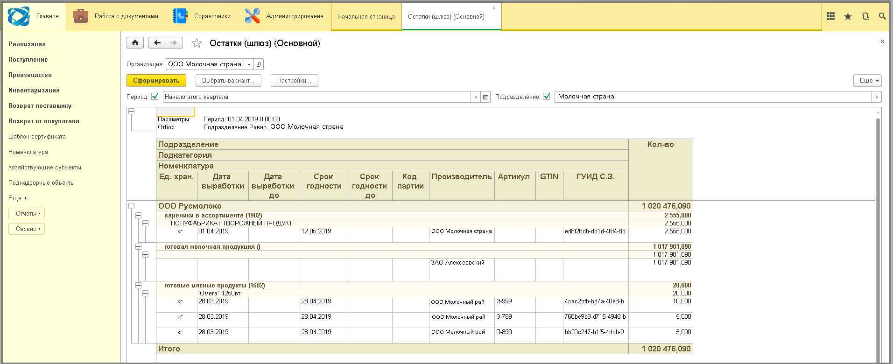Click the Период value field
Screen dimensions: 893x364
[317, 97]
